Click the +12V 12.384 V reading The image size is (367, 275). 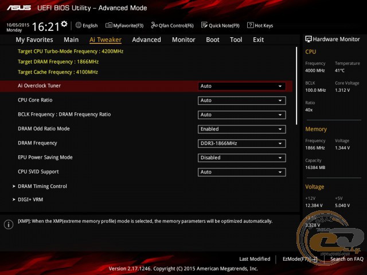(314, 205)
